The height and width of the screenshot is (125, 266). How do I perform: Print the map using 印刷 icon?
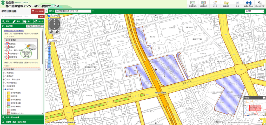click(x=237, y=4)
